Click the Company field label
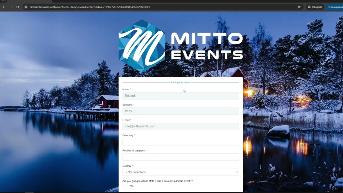343x193 pixels. click(x=128, y=135)
